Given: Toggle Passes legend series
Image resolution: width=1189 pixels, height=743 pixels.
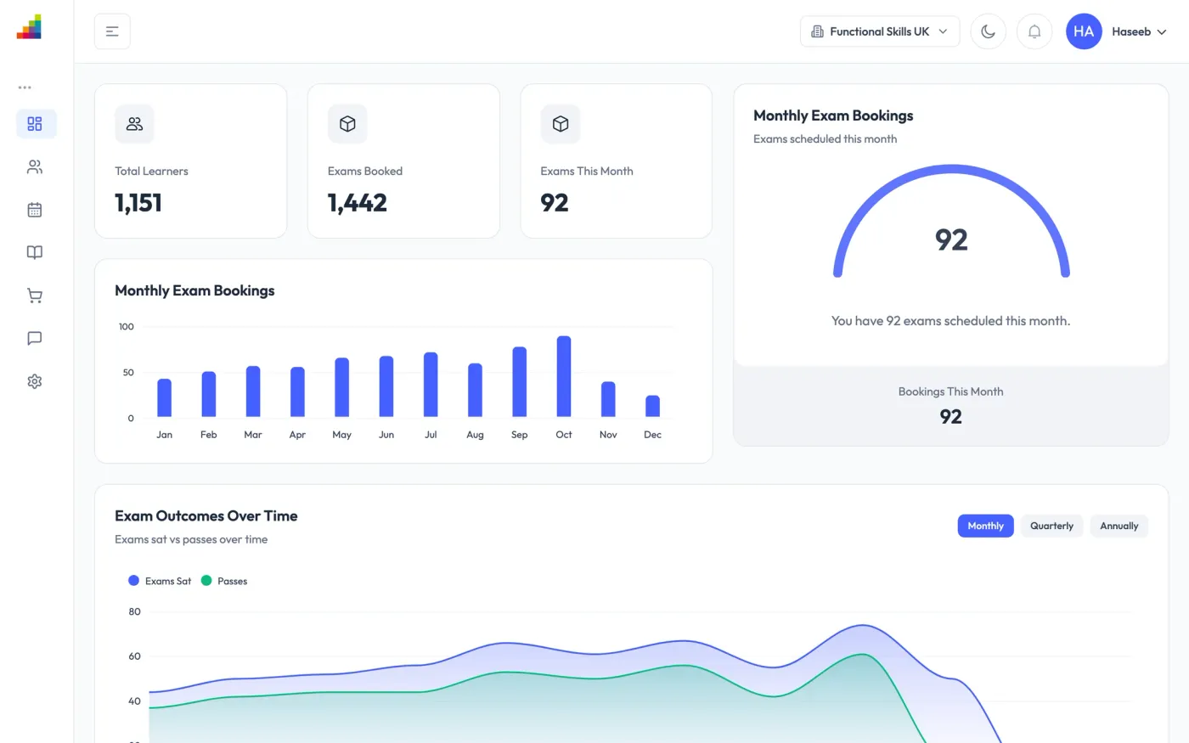Looking at the screenshot, I should [224, 581].
